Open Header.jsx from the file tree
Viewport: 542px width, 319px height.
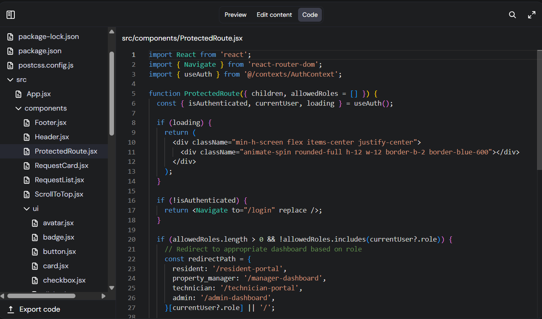coord(52,137)
